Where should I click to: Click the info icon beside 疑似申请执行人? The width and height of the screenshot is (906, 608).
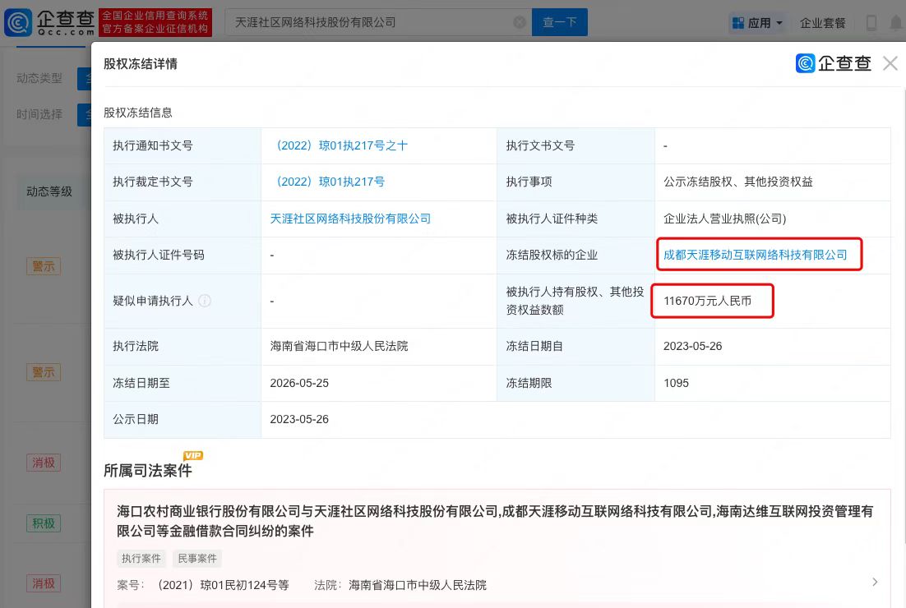tap(205, 301)
